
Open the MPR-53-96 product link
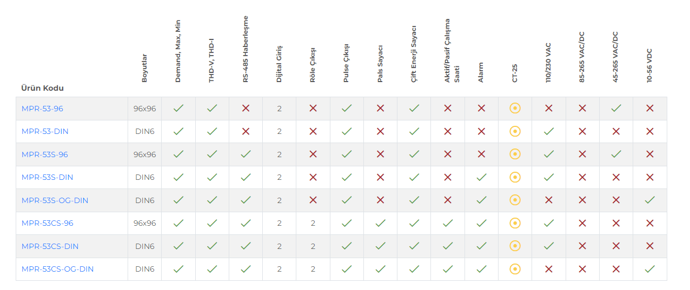coord(42,109)
